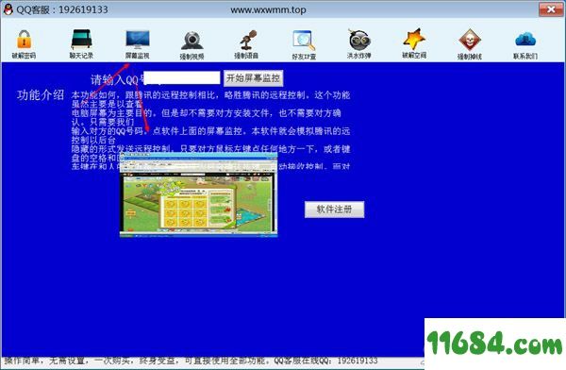Click the farm game screenshot thumbnail
Image resolution: width=566 pixels, height=370 pixels.
[x=198, y=195]
